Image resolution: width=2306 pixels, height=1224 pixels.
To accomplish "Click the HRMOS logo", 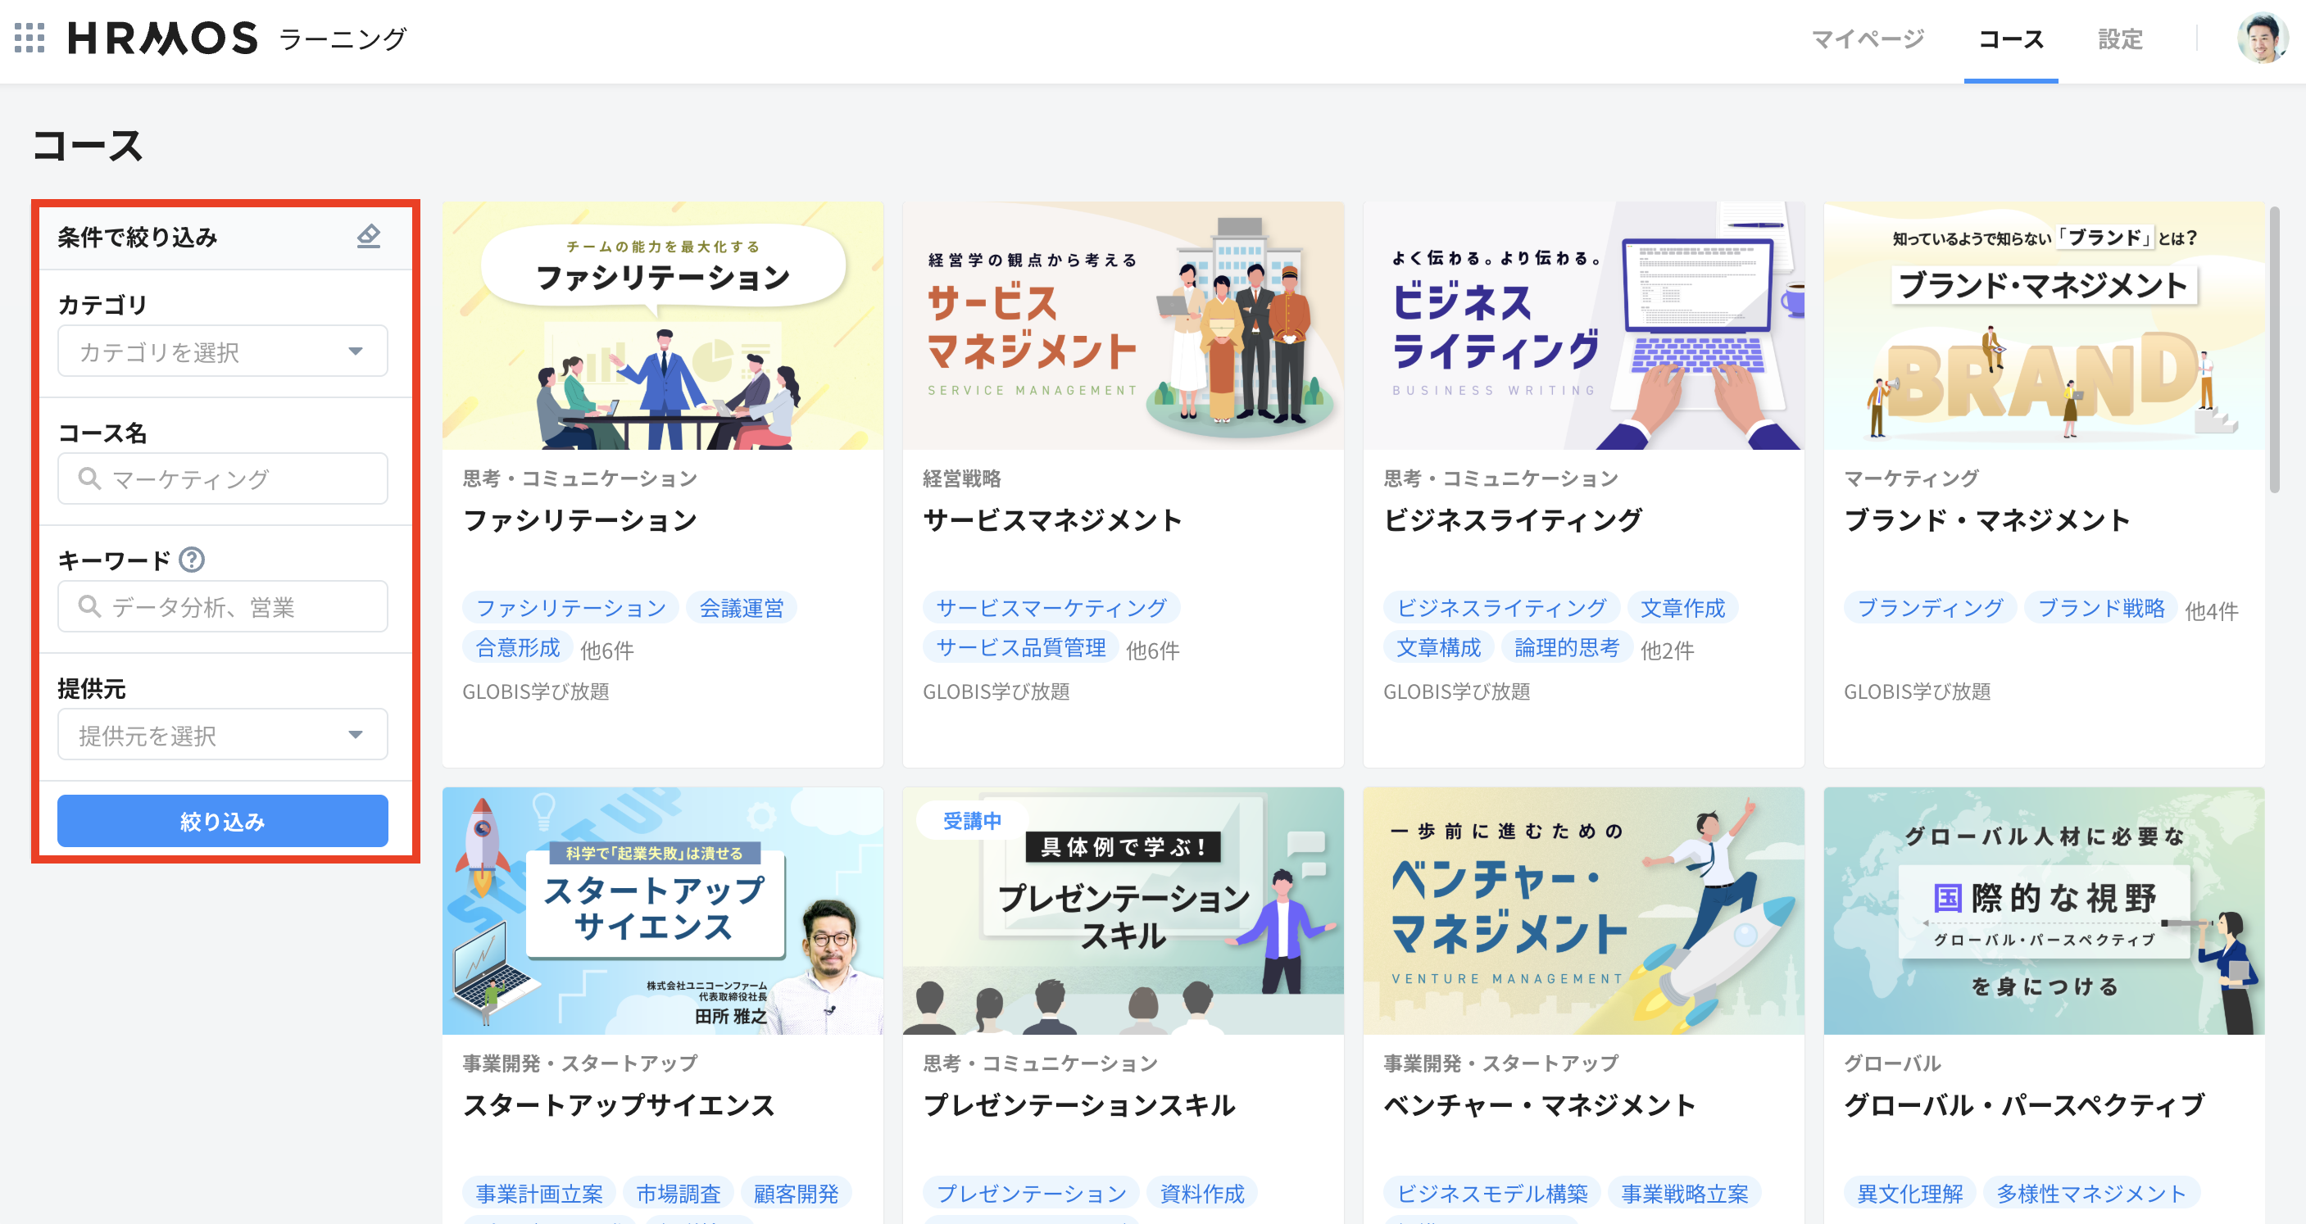I will point(163,39).
